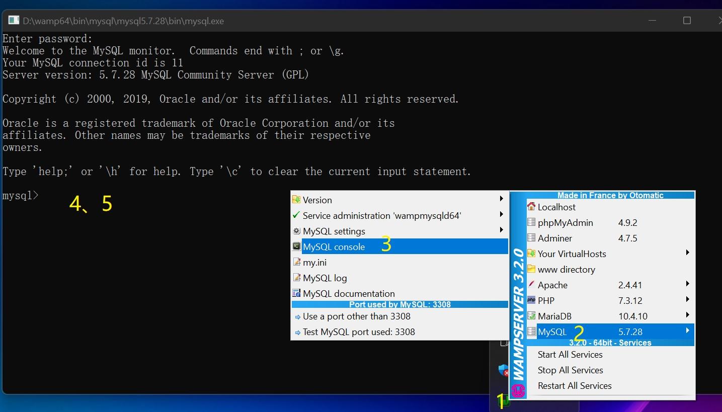Choose Stop All Services

[570, 370]
